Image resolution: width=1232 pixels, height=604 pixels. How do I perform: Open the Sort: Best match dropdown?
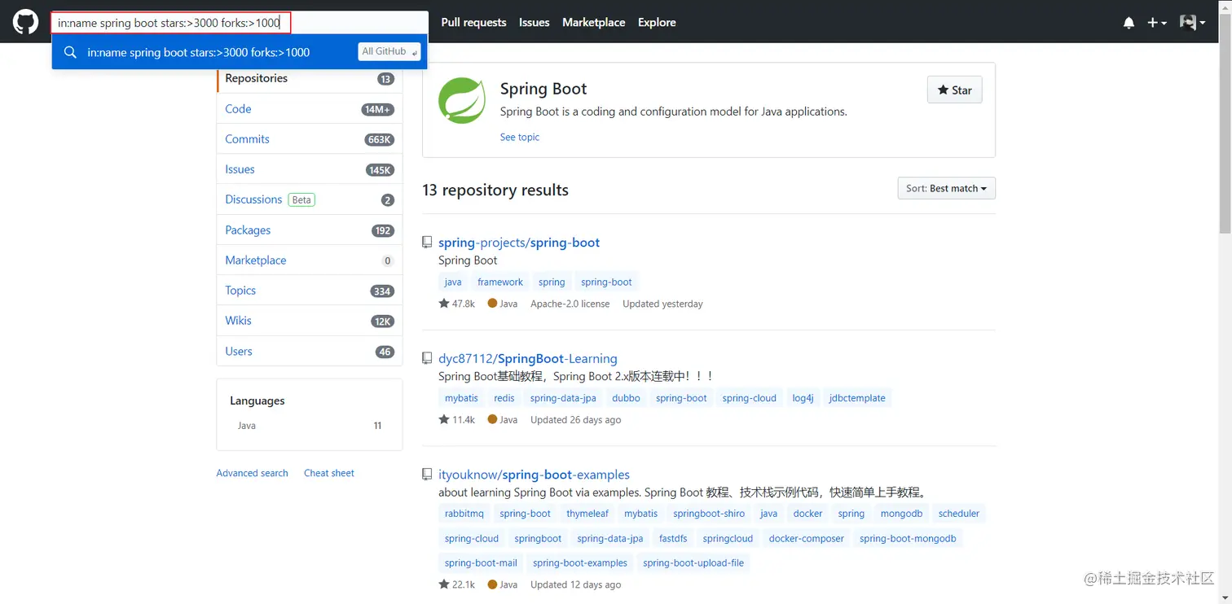pos(946,188)
